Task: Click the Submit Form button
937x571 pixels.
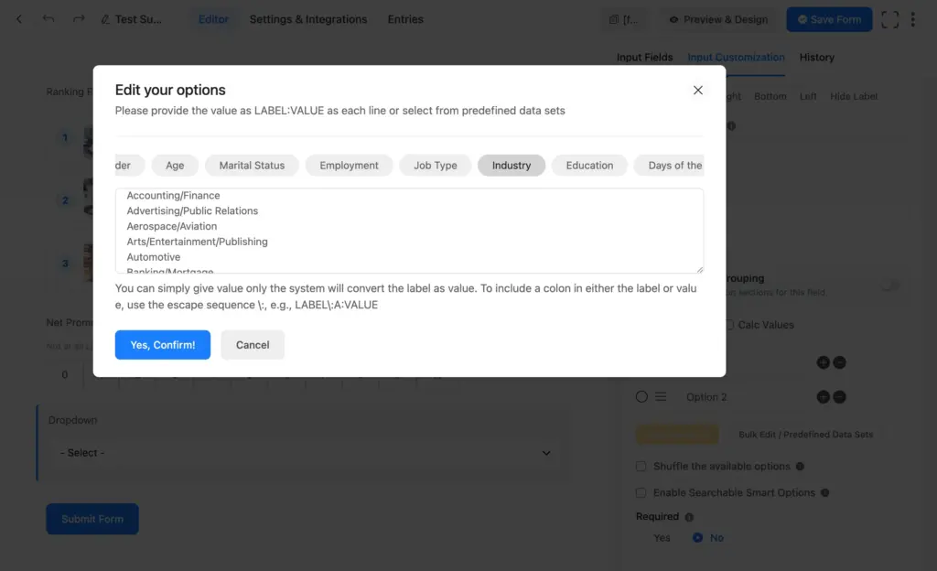Action: (x=92, y=519)
